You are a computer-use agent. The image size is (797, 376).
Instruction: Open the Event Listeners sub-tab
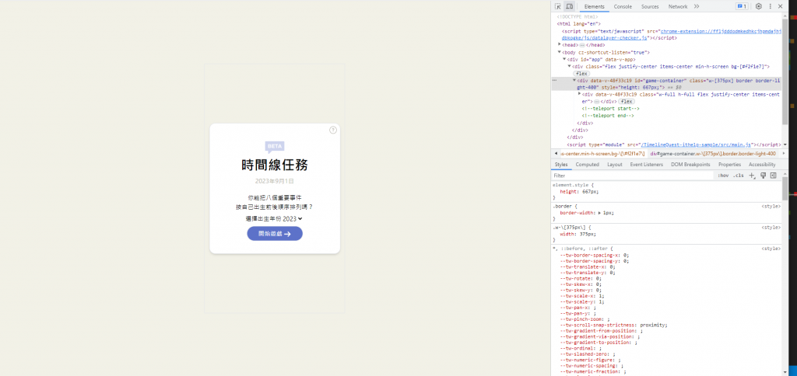647,165
